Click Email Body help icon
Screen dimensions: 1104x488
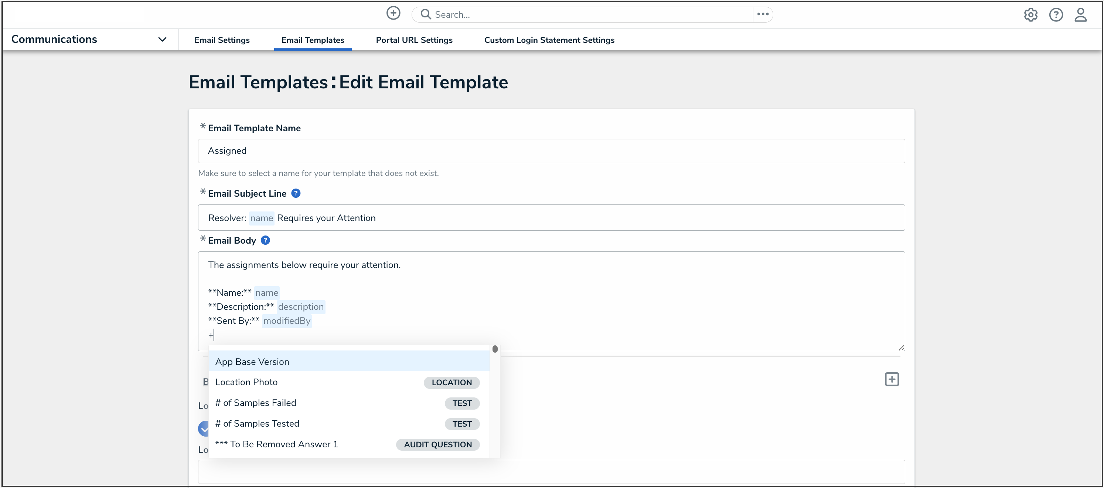[x=265, y=241]
